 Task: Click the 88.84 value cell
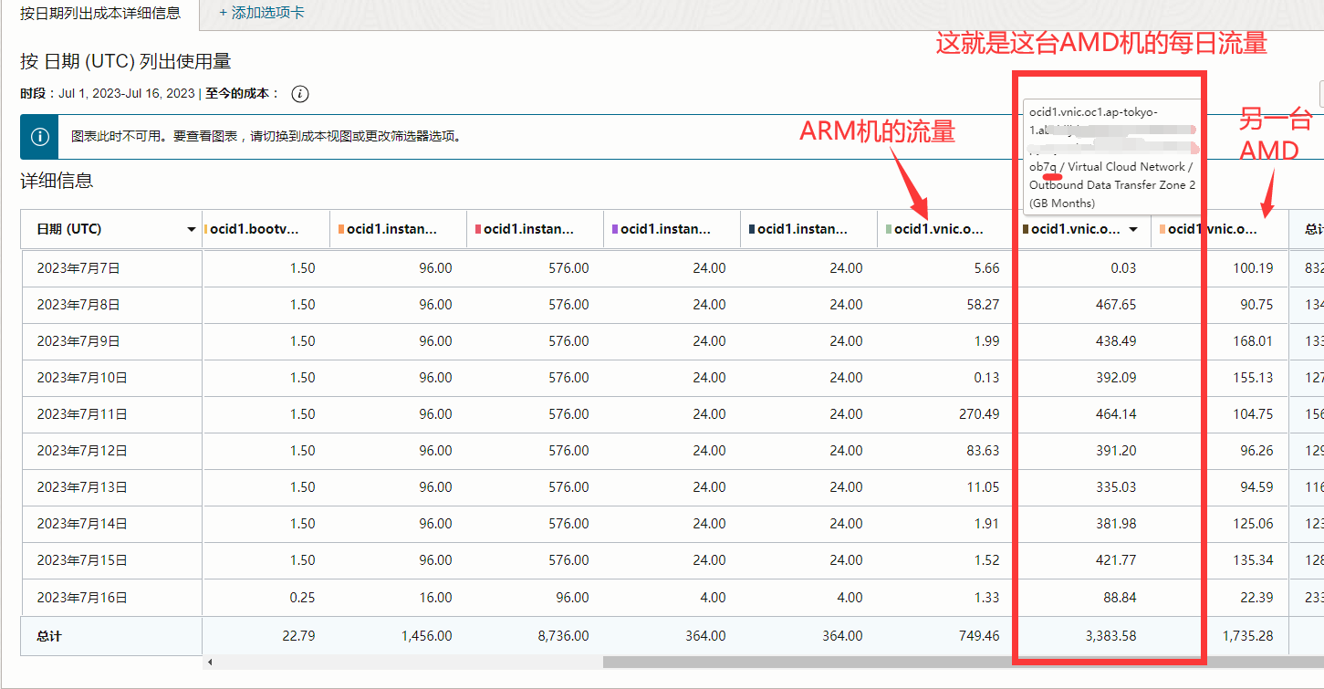[x=1120, y=598]
